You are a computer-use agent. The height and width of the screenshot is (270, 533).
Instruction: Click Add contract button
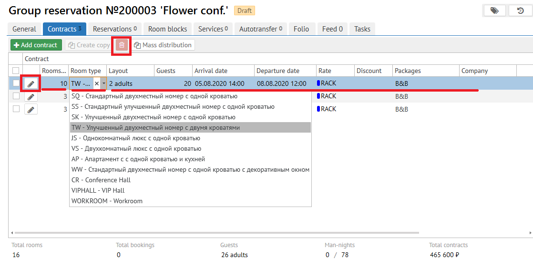tap(36, 45)
